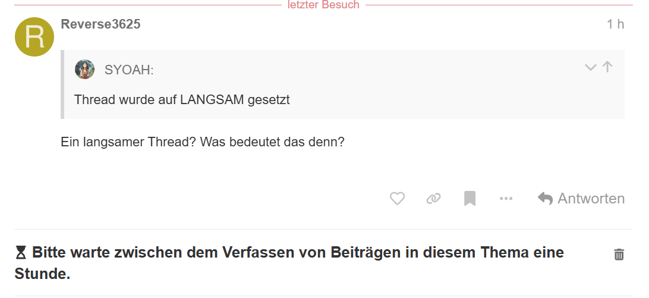This screenshot has width=649, height=298.
Task: Click the SYOAH avatar in the quote
Action: [84, 70]
